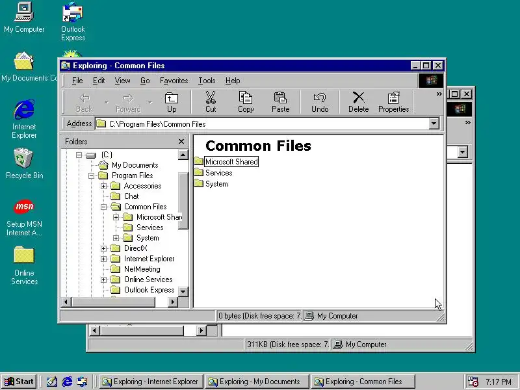Click the Task Scheduler tray icon

(x=473, y=382)
